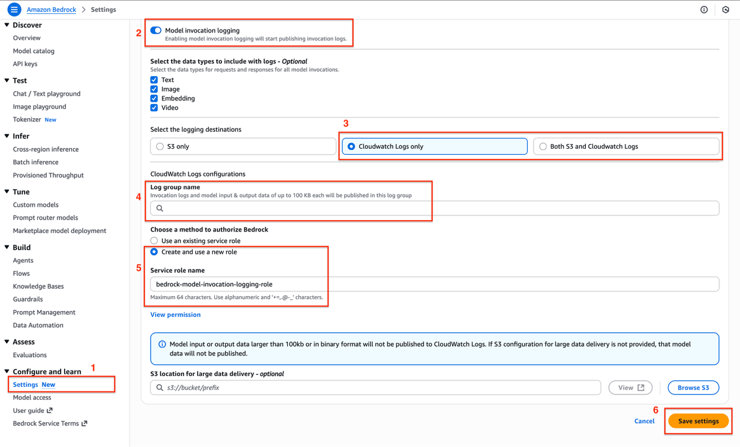The width and height of the screenshot is (740, 447).
Task: Uncheck the Embedding data type
Action: [x=154, y=98]
